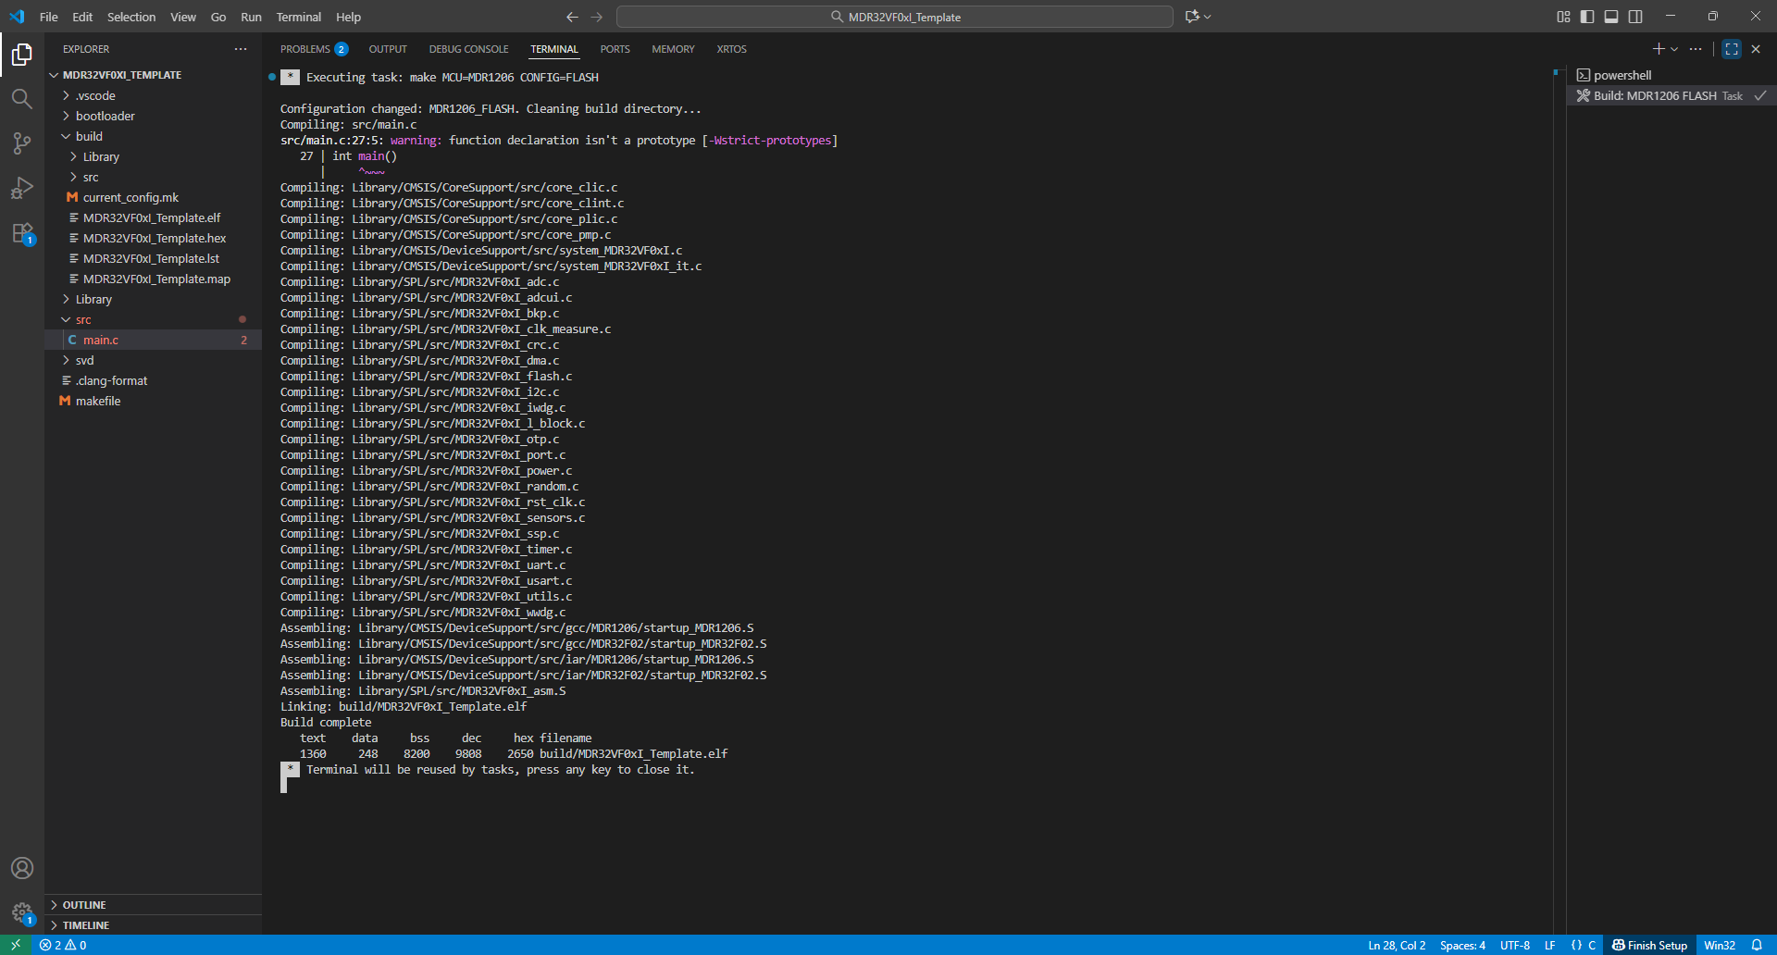The height and width of the screenshot is (955, 1777).
Task: Open Run and Debug view
Action: point(22,188)
